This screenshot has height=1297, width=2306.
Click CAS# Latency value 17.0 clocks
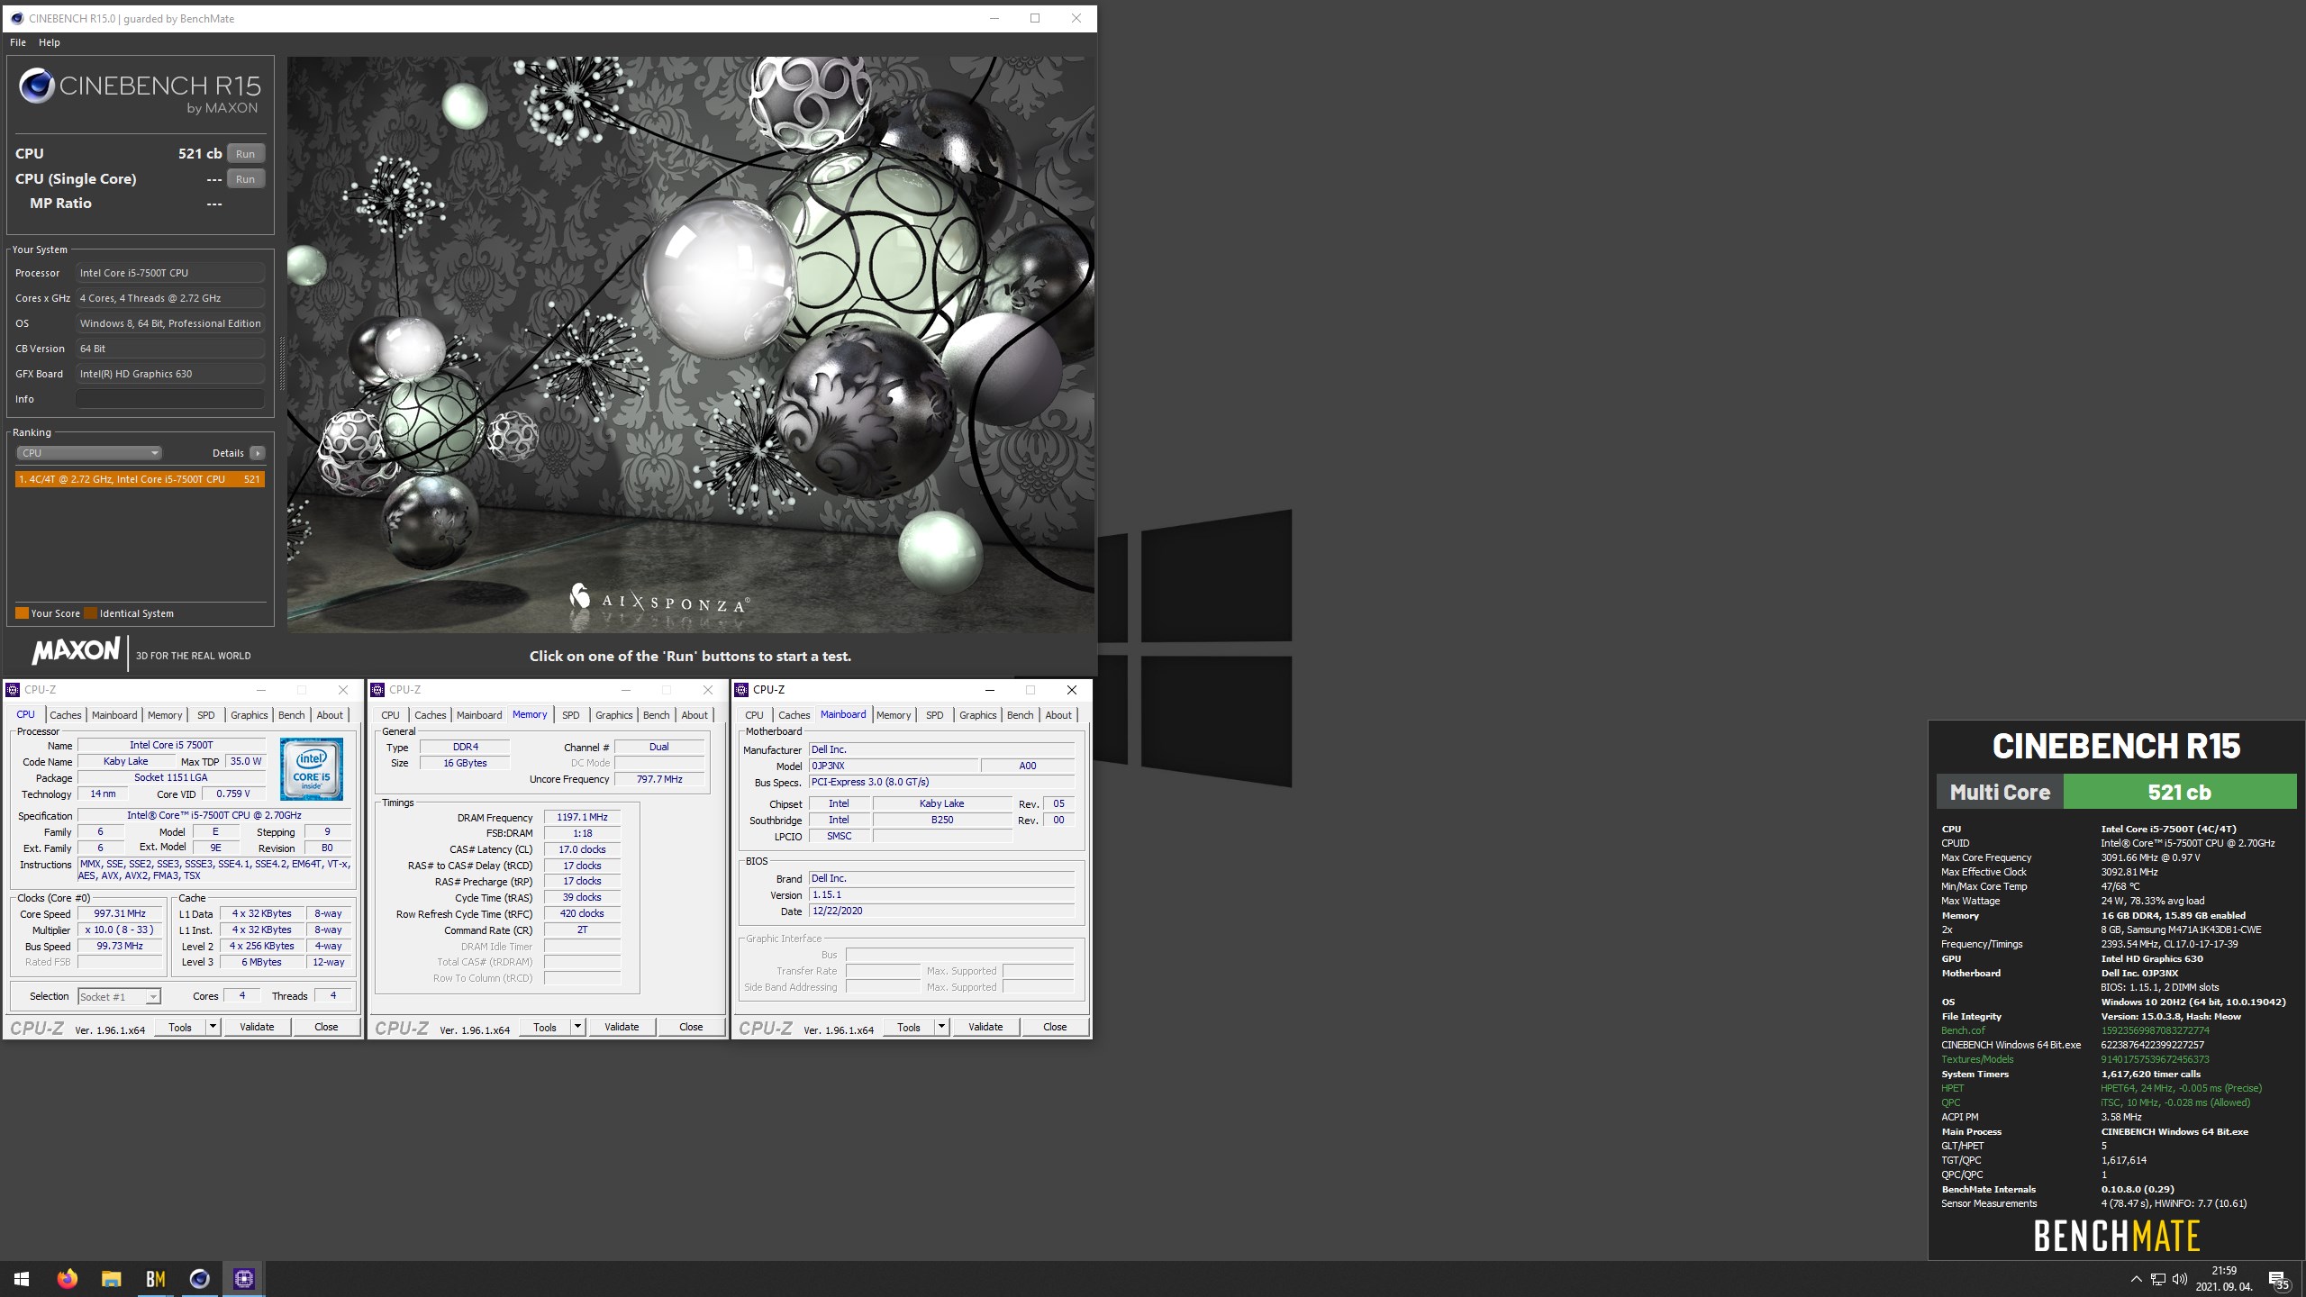pyautogui.click(x=582, y=850)
